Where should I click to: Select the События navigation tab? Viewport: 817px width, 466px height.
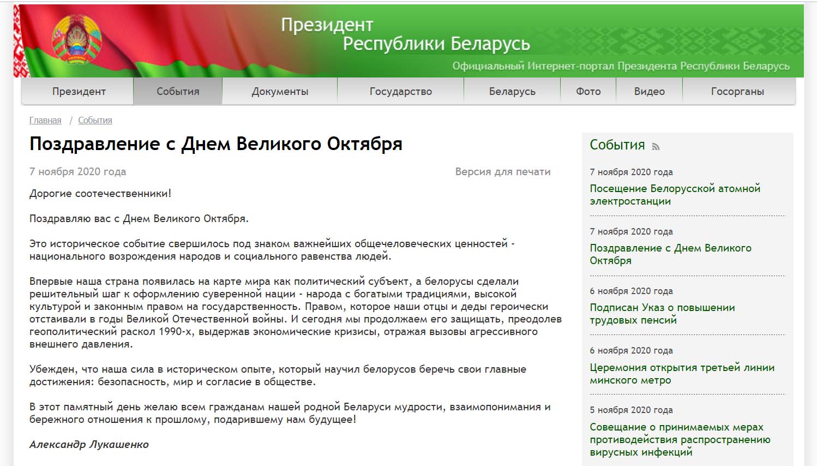[178, 91]
